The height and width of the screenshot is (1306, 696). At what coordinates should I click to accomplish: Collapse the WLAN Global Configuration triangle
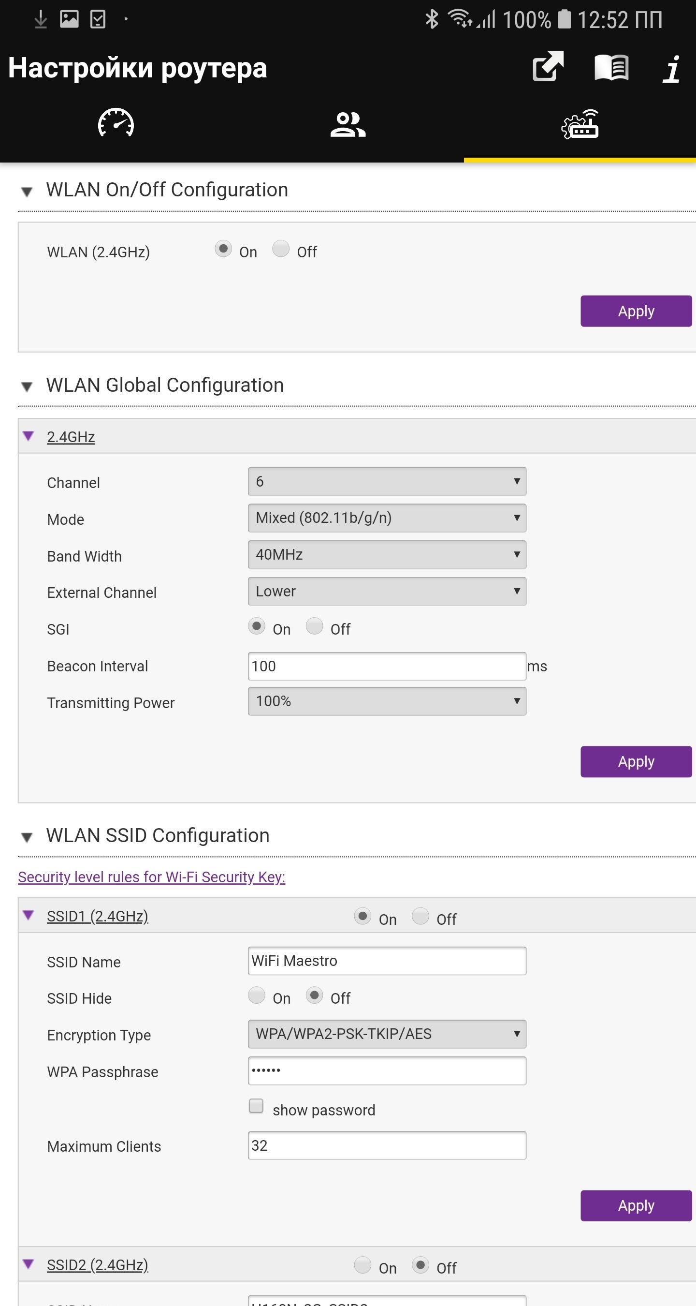point(27,386)
